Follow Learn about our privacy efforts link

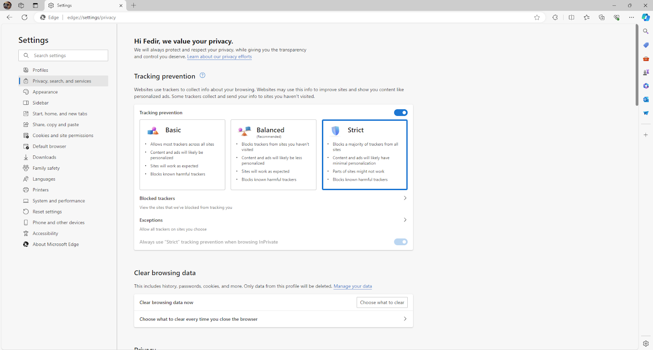pos(220,57)
